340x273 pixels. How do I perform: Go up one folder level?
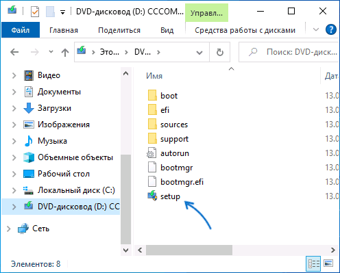click(65, 53)
